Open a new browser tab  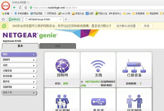[x=66, y=19]
